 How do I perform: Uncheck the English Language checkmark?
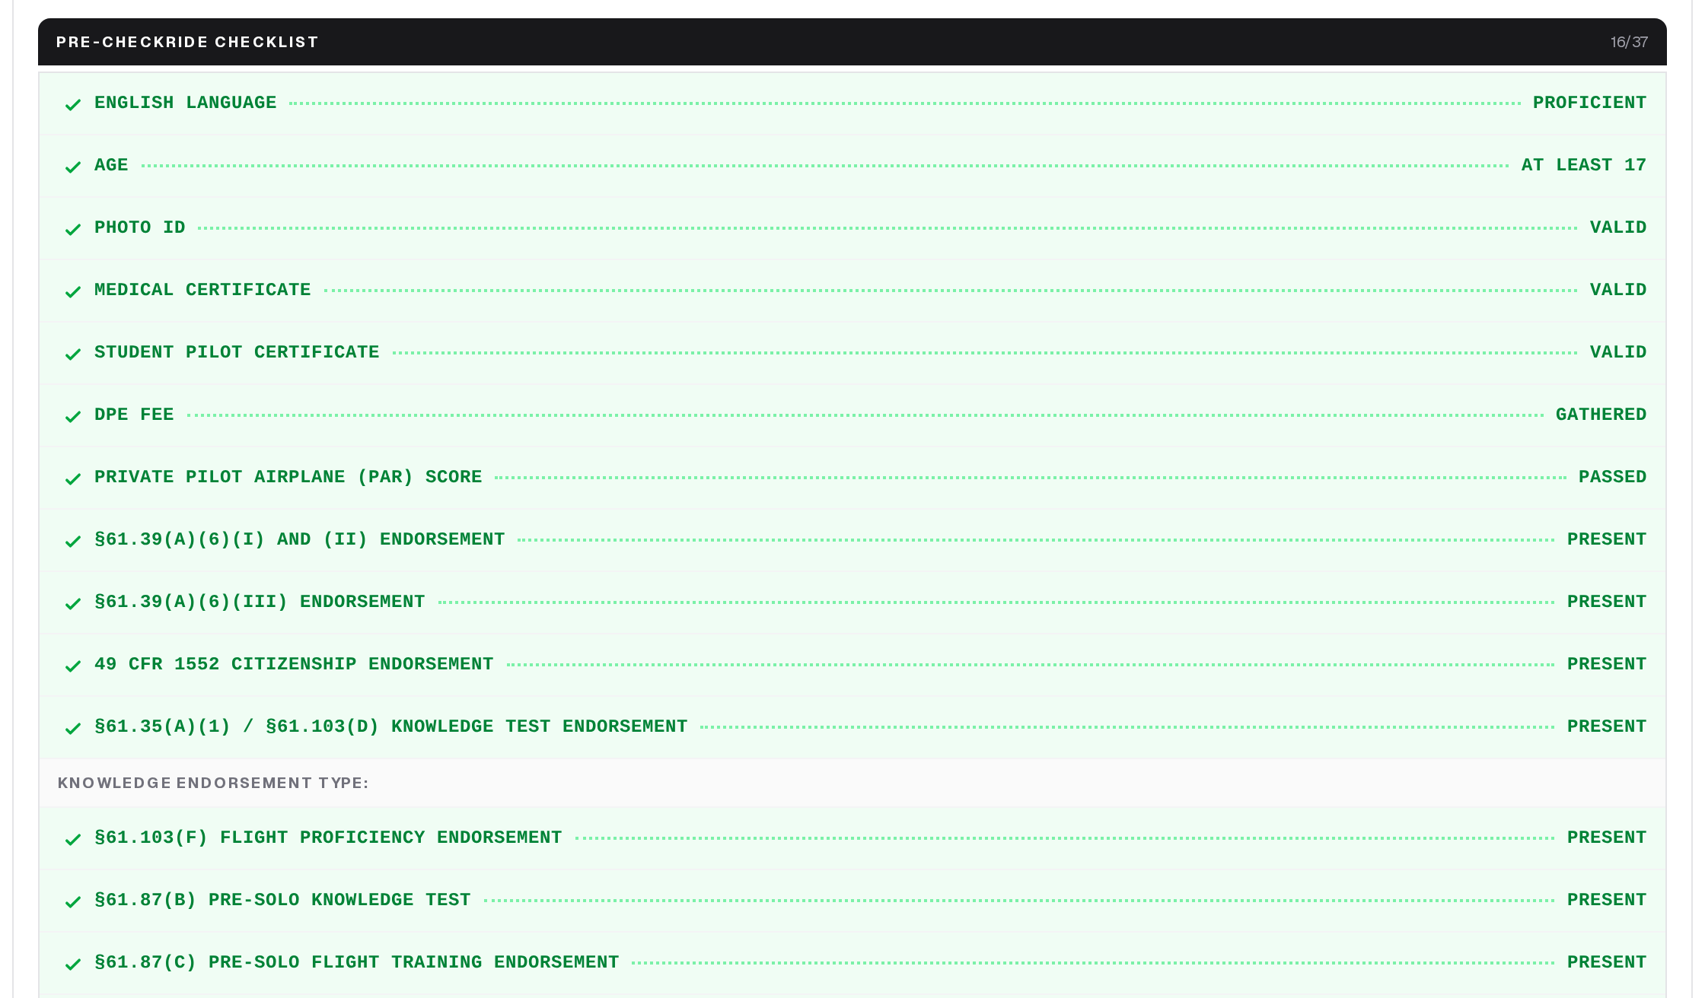point(73,104)
